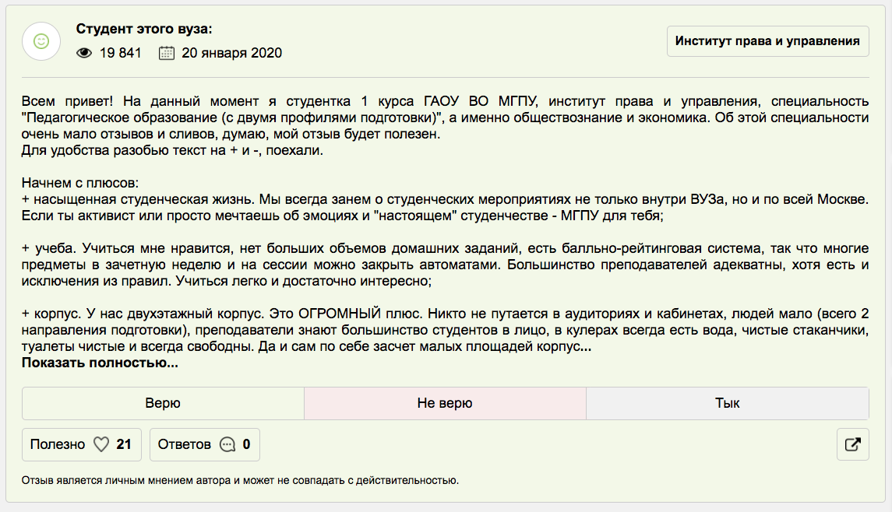Click the speech bubble replies icon

coord(227,445)
